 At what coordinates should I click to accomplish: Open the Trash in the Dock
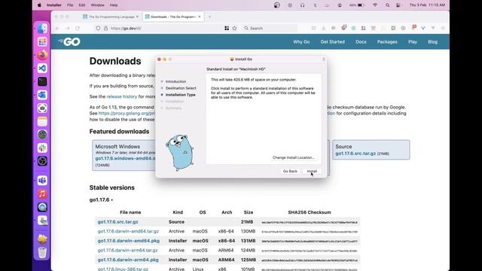42,253
